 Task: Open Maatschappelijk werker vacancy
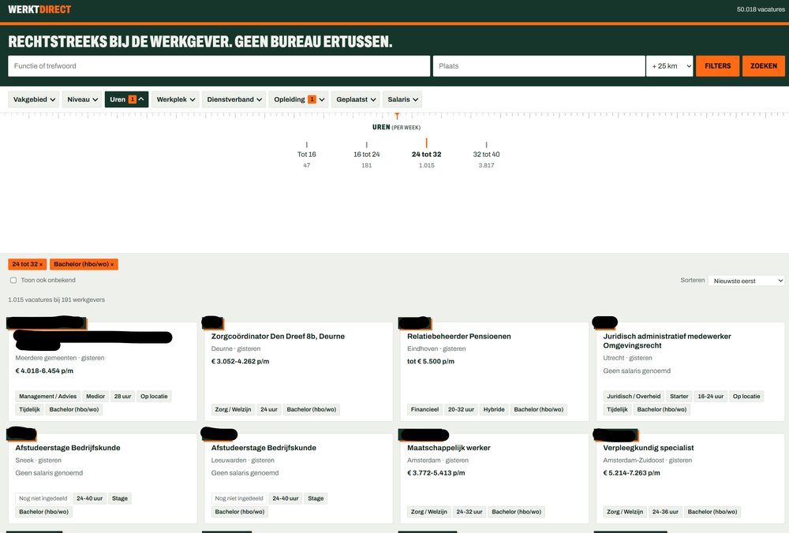click(x=449, y=448)
